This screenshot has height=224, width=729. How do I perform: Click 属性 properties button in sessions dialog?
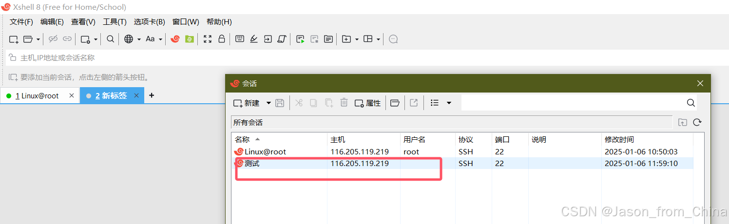click(368, 103)
